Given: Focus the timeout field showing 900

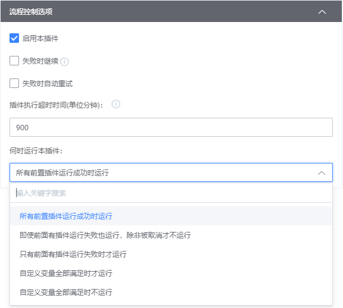Looking at the screenshot, I should click(x=171, y=127).
